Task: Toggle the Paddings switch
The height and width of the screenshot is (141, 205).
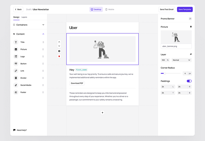Action: pos(189,81)
